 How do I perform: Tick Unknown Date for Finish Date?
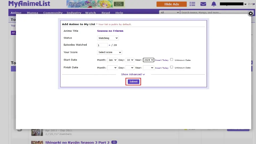(171, 67)
